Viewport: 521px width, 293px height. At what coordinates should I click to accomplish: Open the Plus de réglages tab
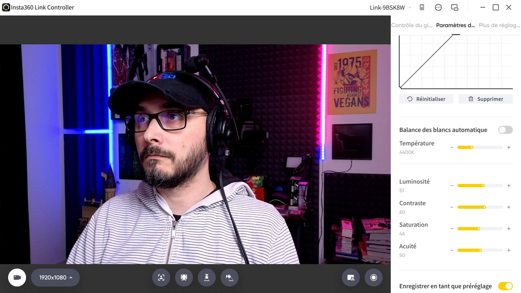(x=499, y=25)
